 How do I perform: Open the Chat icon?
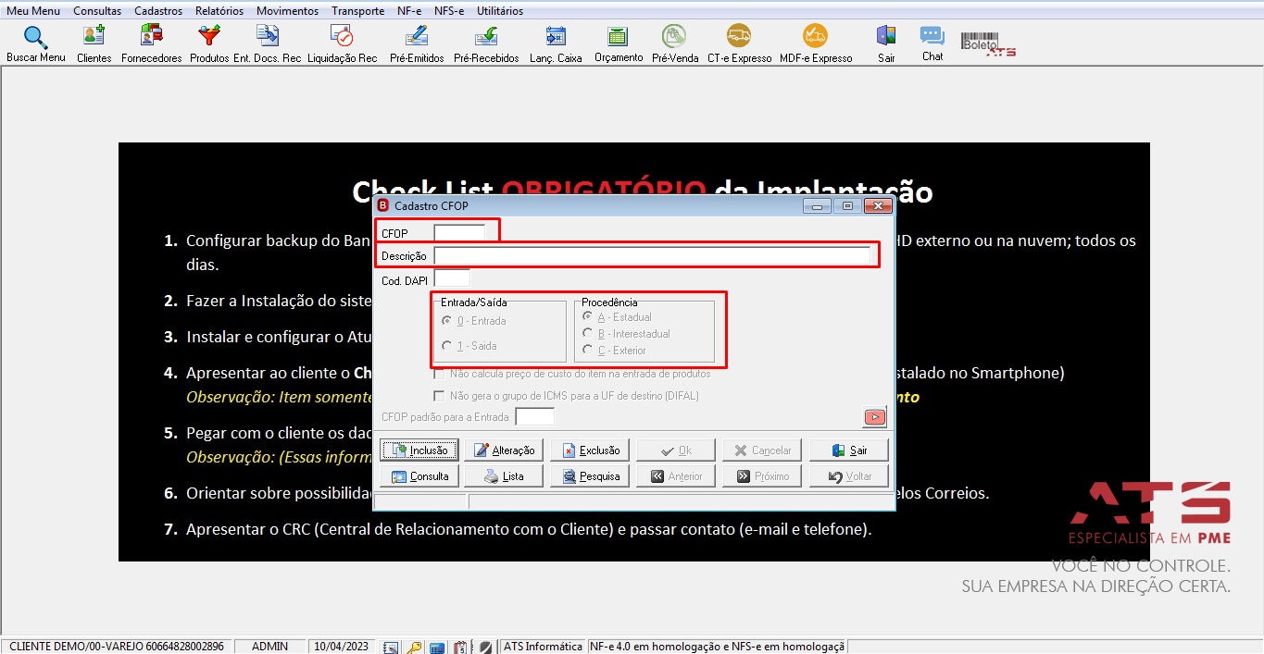click(932, 43)
